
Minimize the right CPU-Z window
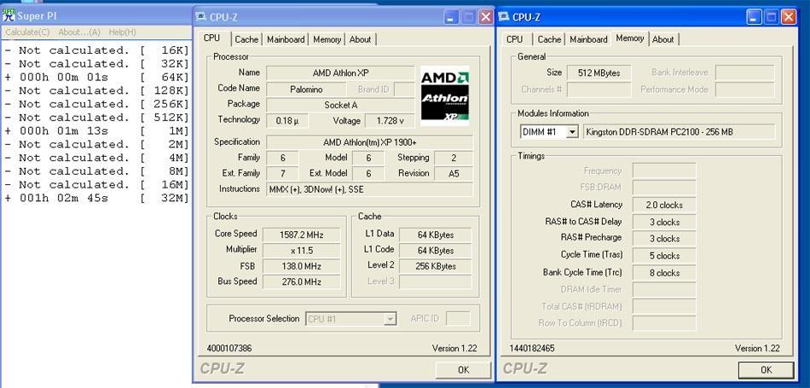755,17
